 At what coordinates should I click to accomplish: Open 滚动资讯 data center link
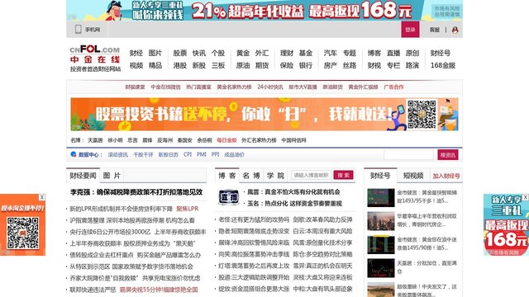click(117, 154)
